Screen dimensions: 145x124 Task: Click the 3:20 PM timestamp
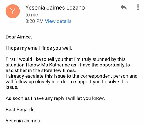click(x=34, y=21)
